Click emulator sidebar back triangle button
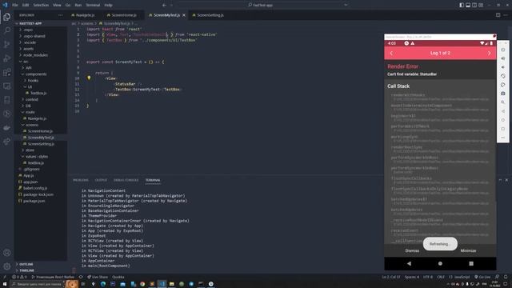The height and width of the screenshot is (288, 512). tap(503, 111)
